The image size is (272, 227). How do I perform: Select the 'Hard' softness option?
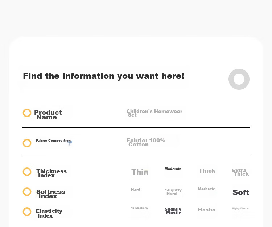click(136, 190)
